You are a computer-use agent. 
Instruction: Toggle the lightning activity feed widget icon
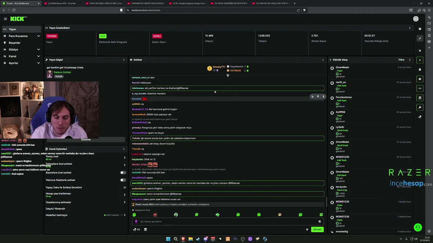[x=420, y=60]
